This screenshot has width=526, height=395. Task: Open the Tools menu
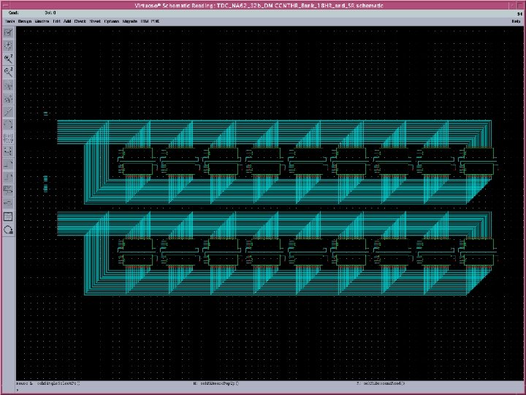coord(9,21)
